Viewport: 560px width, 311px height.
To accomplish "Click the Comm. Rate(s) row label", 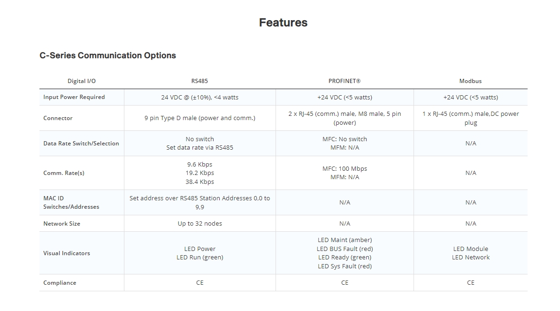I will [64, 173].
